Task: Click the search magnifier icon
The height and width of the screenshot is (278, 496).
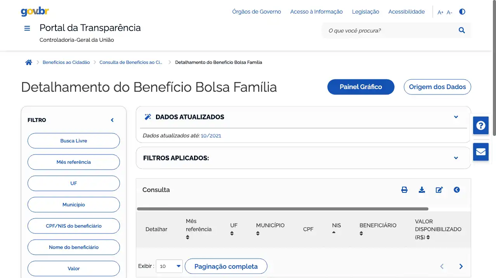Action: 462,30
